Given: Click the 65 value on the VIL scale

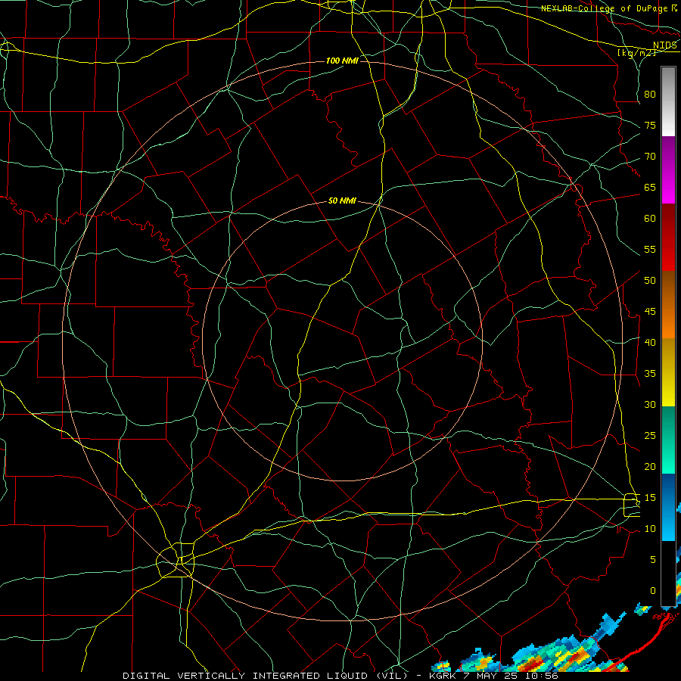Looking at the screenshot, I should (650, 187).
